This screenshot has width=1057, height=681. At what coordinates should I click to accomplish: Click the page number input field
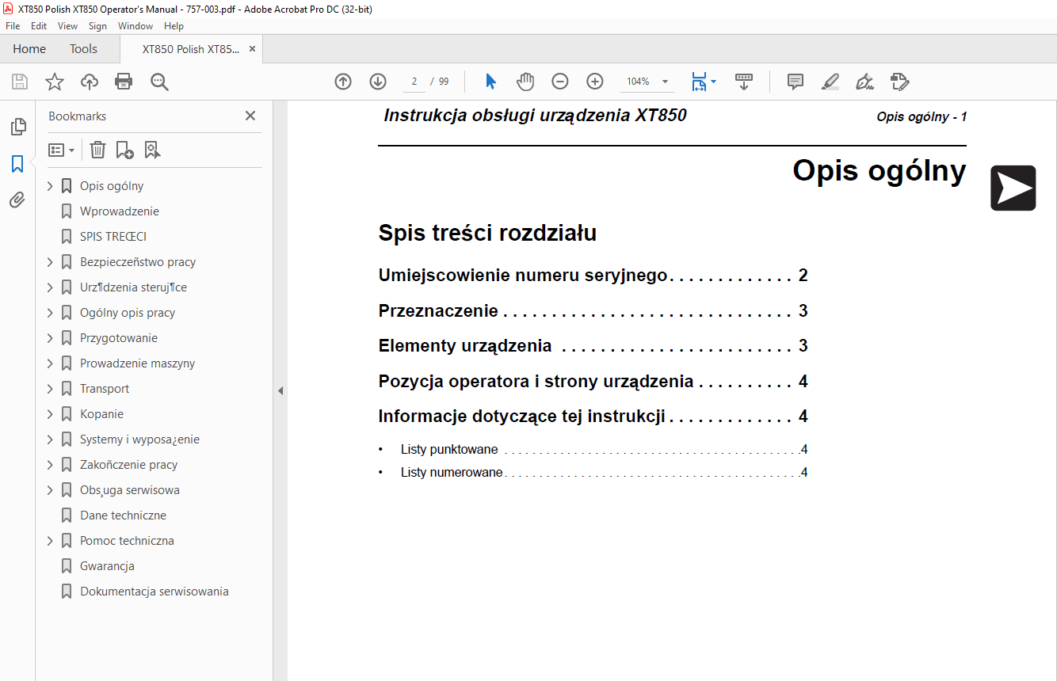414,82
